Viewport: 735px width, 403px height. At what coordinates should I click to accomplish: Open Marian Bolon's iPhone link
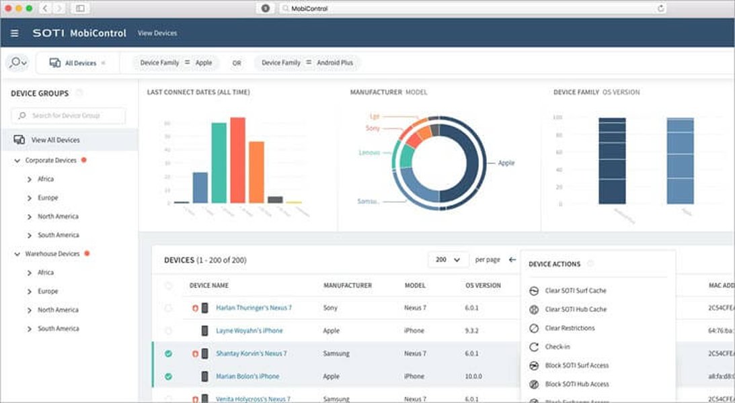coord(247,376)
